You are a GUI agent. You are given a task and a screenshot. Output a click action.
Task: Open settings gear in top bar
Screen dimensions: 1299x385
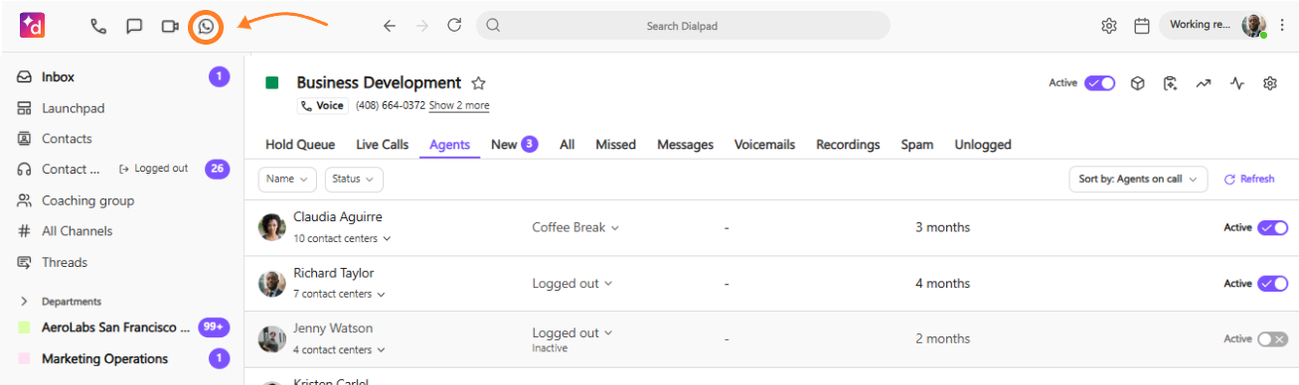click(x=1109, y=26)
